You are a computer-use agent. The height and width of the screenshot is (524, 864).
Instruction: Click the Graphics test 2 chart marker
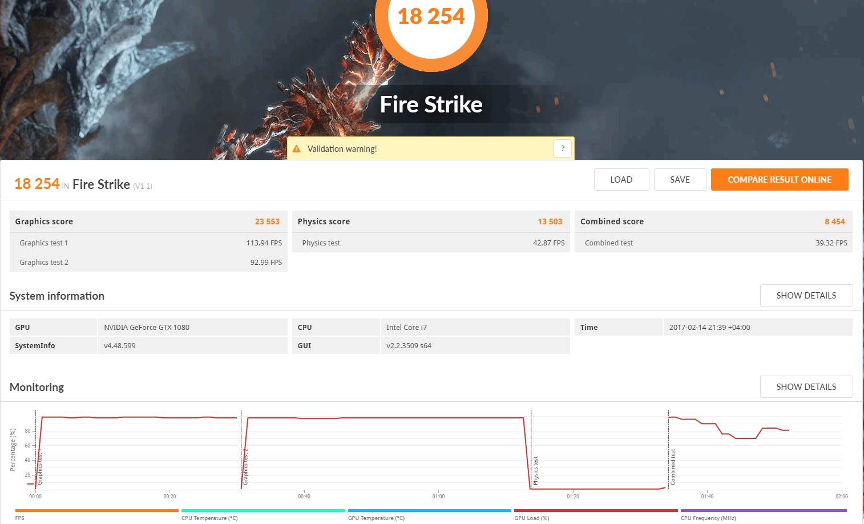246,467
